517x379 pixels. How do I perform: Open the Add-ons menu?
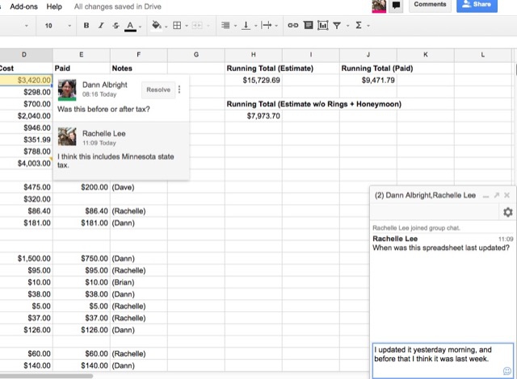click(x=23, y=6)
